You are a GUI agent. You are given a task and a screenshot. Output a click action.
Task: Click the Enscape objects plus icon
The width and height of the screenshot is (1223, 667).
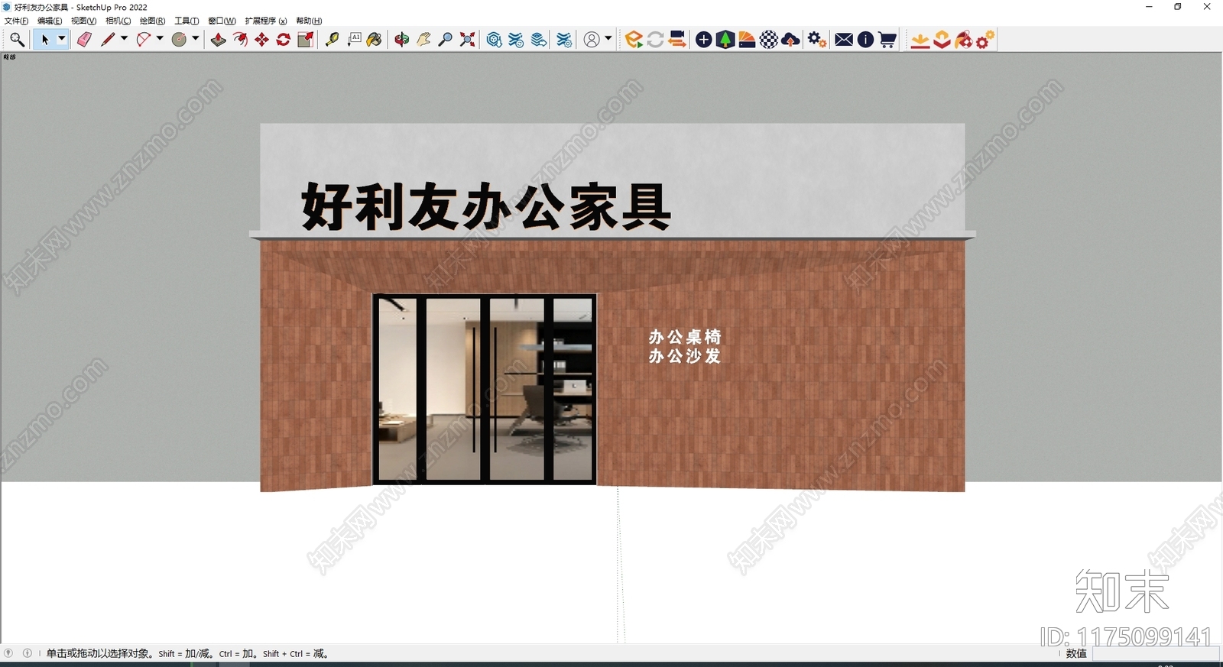(704, 40)
